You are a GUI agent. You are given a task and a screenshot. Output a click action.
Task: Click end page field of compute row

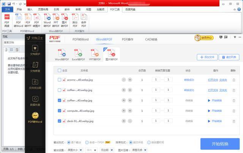pos(168,110)
